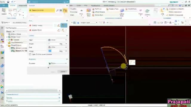The image size is (191, 107).
Task: Open the Boolean None dropdown
Action: 58,63
